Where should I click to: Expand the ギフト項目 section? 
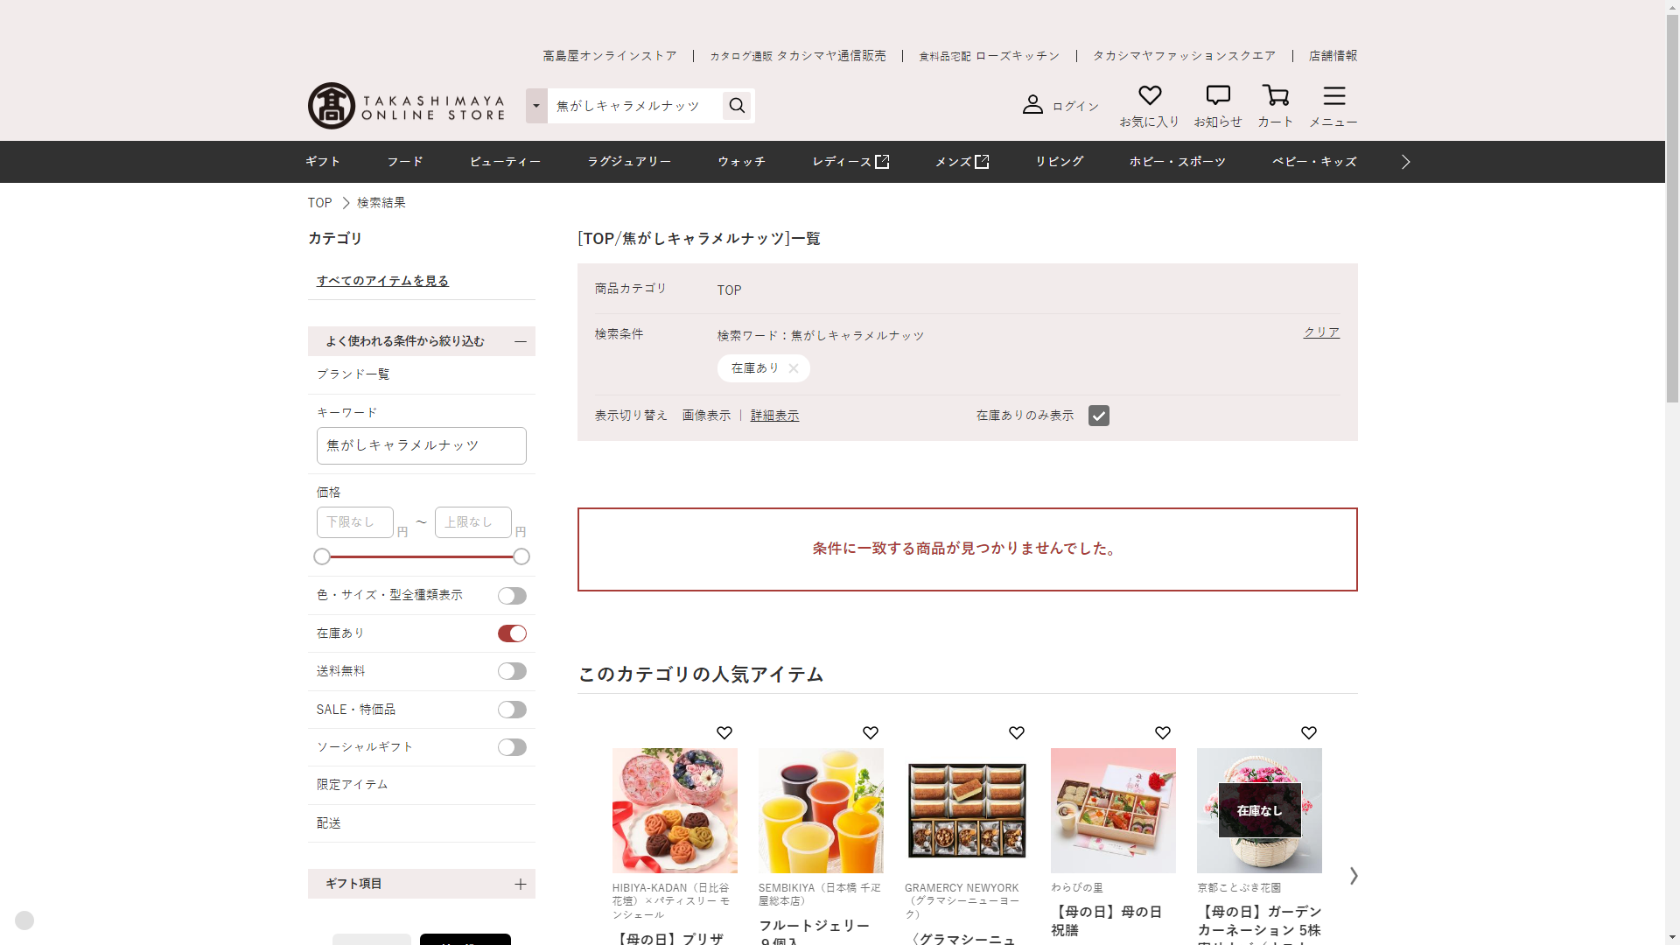pyautogui.click(x=520, y=884)
